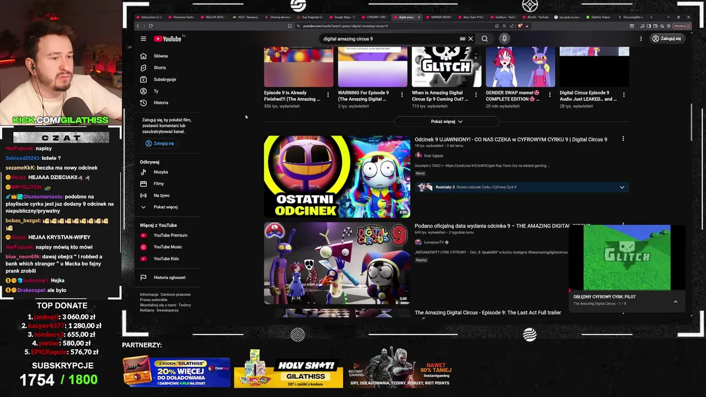This screenshot has height=397, width=706.
Task: Sign in with top-right Zaloguj się button
Action: click(x=666, y=39)
